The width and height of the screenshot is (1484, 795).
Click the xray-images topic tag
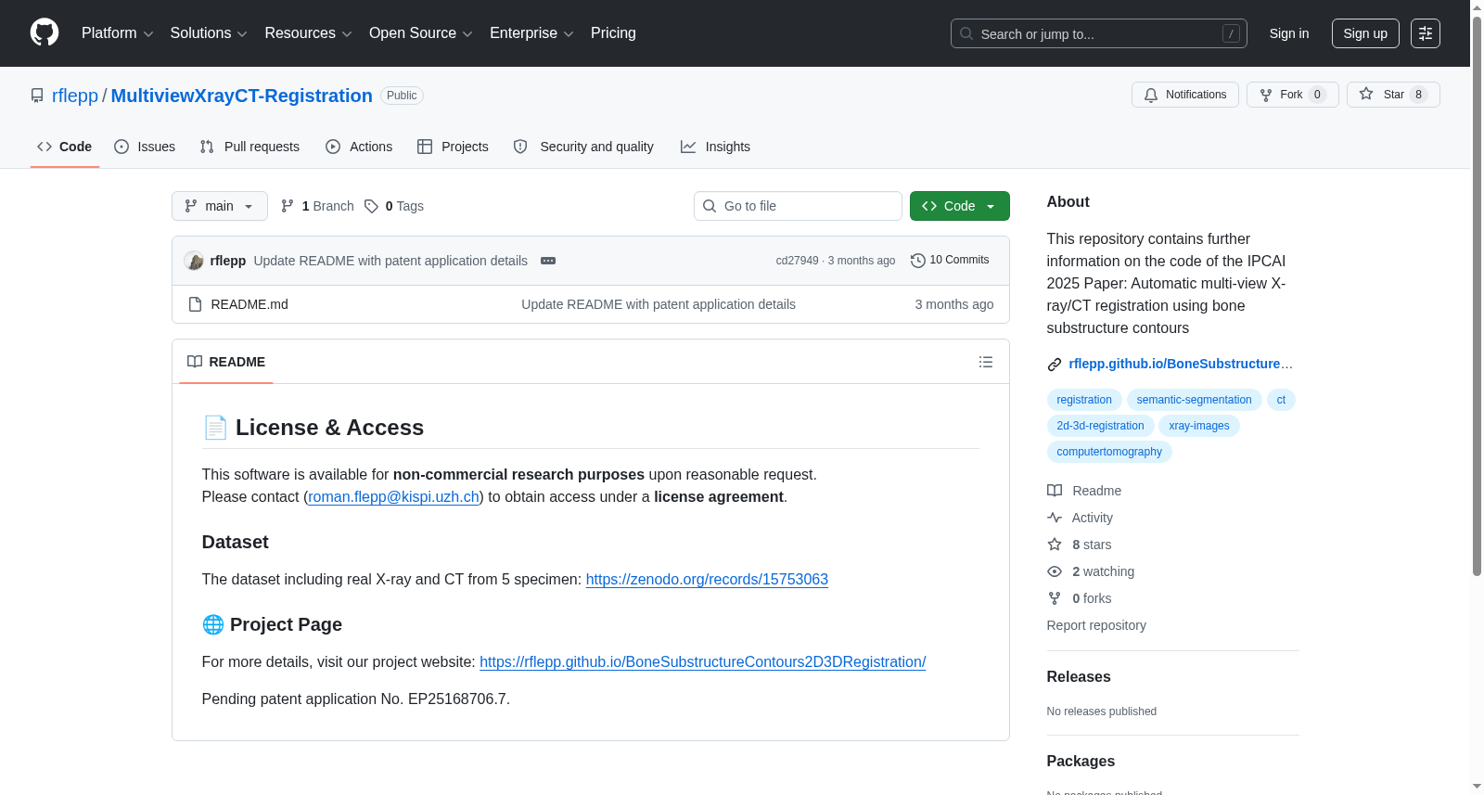pos(1199,426)
